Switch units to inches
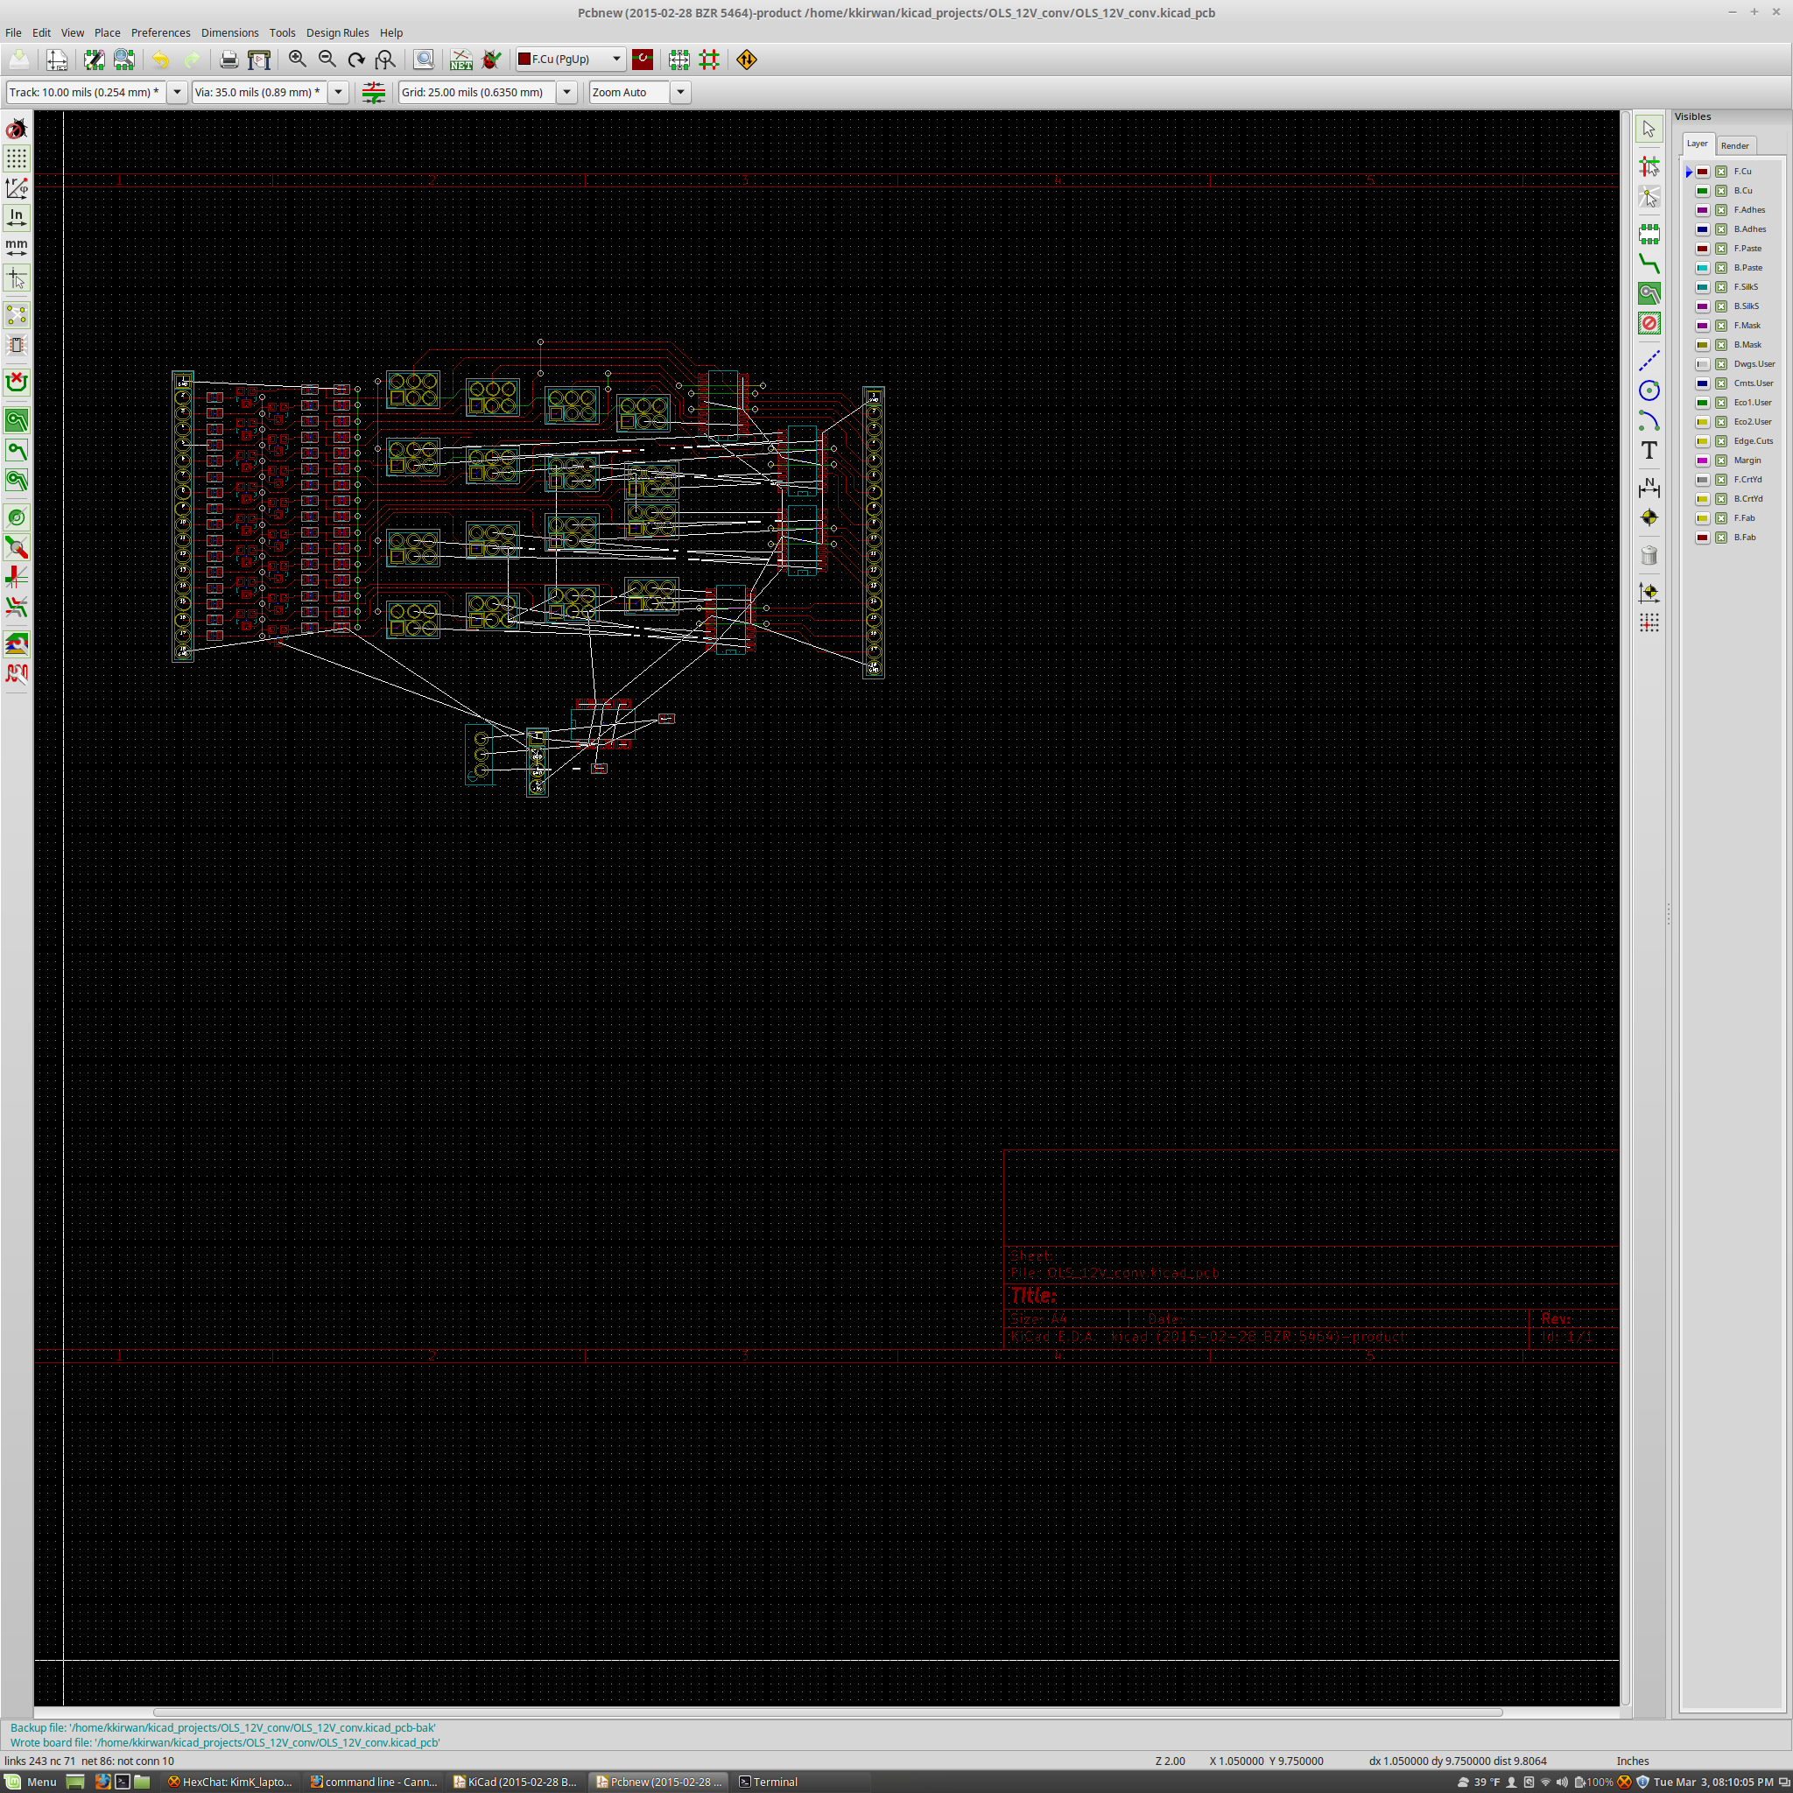The height and width of the screenshot is (1793, 1793). click(x=17, y=217)
